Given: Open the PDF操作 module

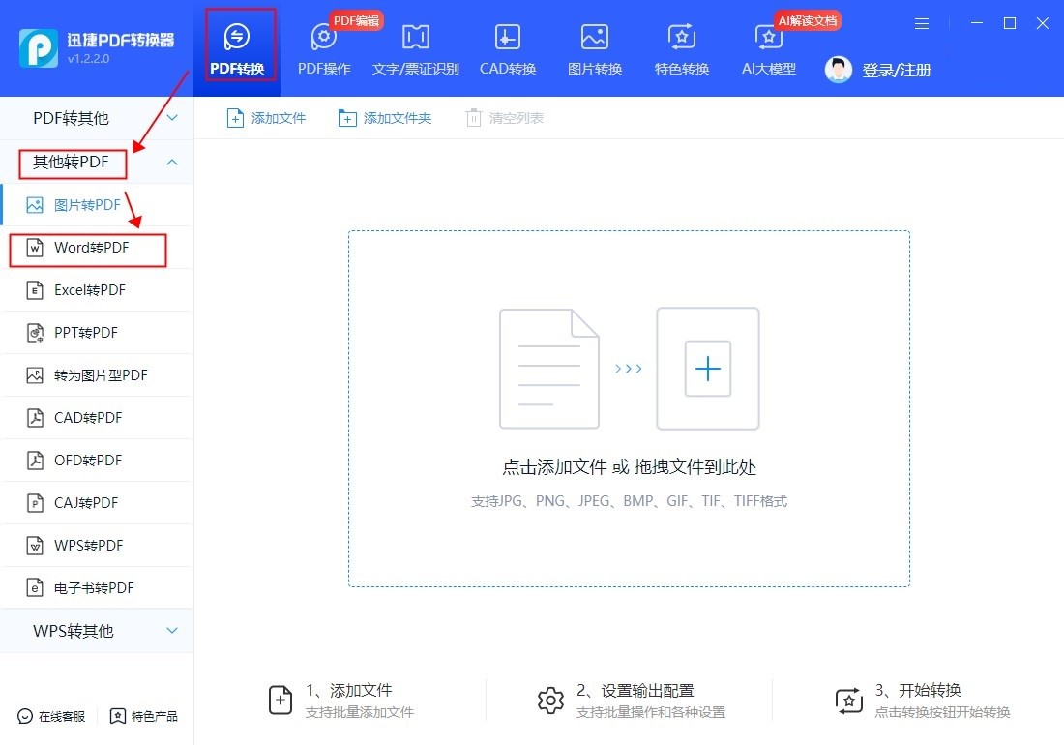Looking at the screenshot, I should tap(323, 44).
